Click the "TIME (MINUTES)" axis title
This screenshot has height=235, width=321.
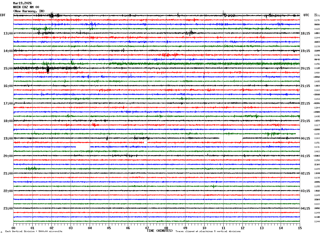coord(160,231)
